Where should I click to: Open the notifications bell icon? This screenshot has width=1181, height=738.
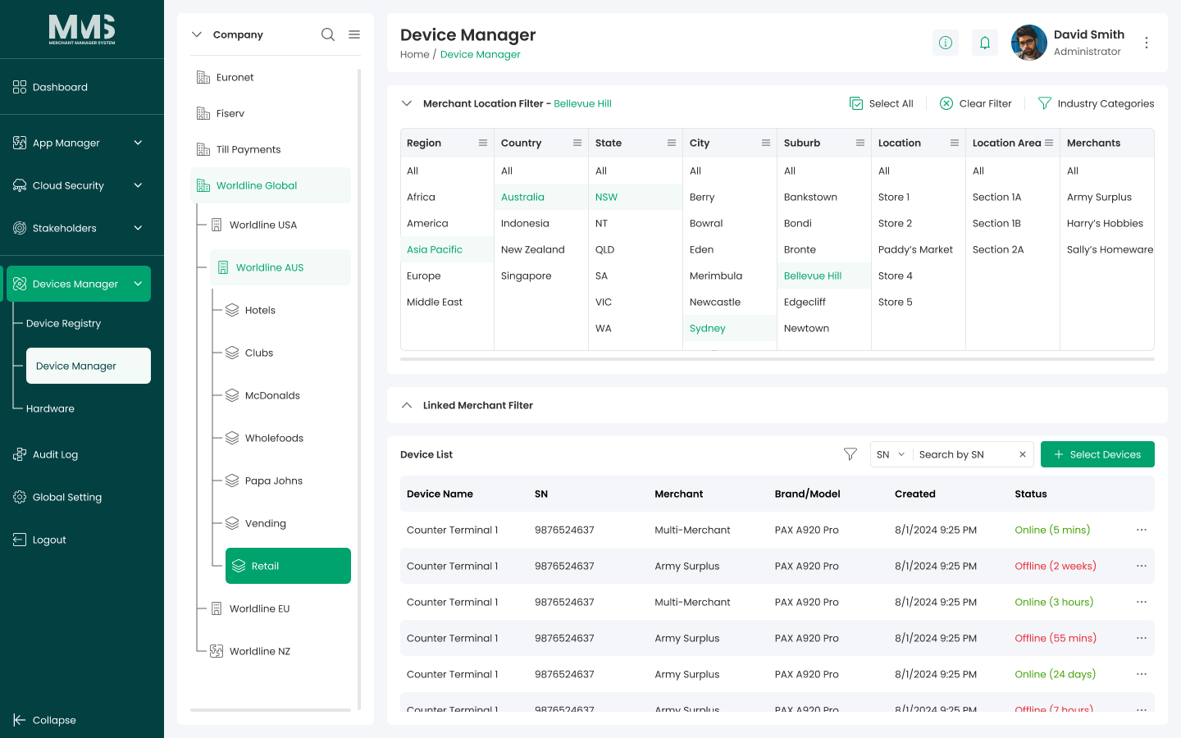pos(985,43)
